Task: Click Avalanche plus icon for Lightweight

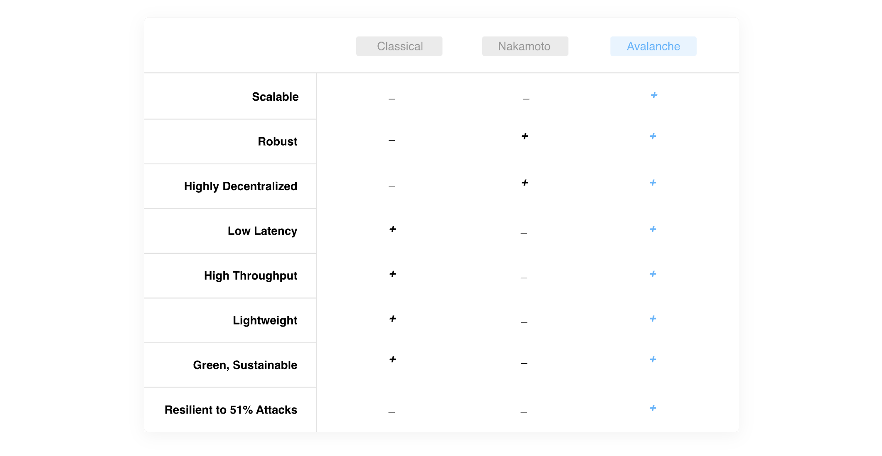Action: pyautogui.click(x=653, y=319)
